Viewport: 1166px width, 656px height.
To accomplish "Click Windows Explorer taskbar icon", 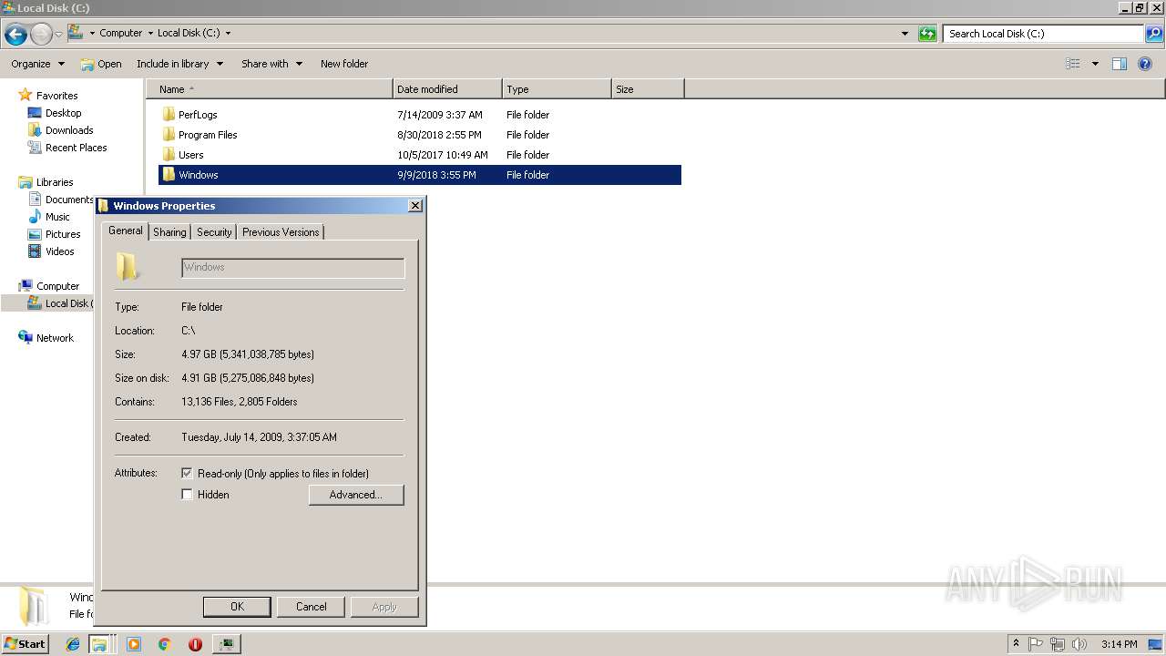I will click(99, 644).
